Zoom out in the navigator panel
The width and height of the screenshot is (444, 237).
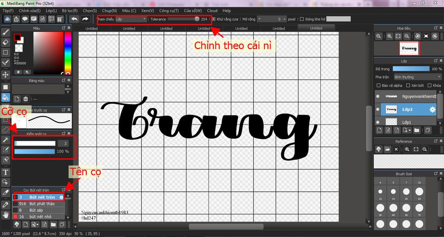407,36
